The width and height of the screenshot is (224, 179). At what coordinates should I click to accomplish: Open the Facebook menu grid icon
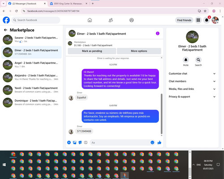pyautogui.click(x=198, y=20)
